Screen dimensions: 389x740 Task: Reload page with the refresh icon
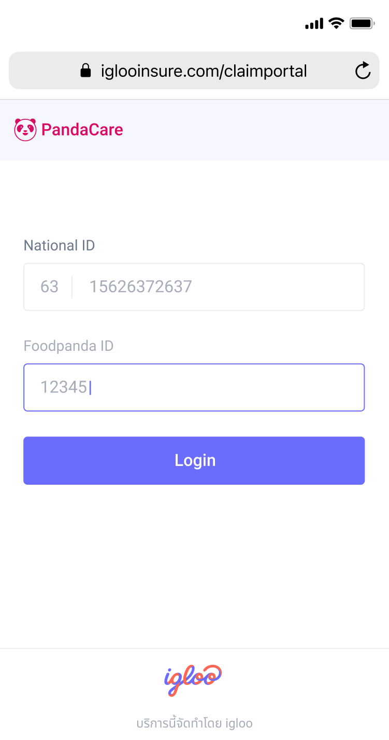coord(363,71)
